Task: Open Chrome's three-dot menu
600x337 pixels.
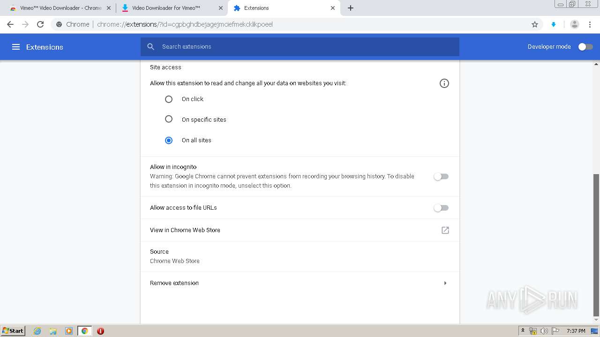Action: coord(590,24)
